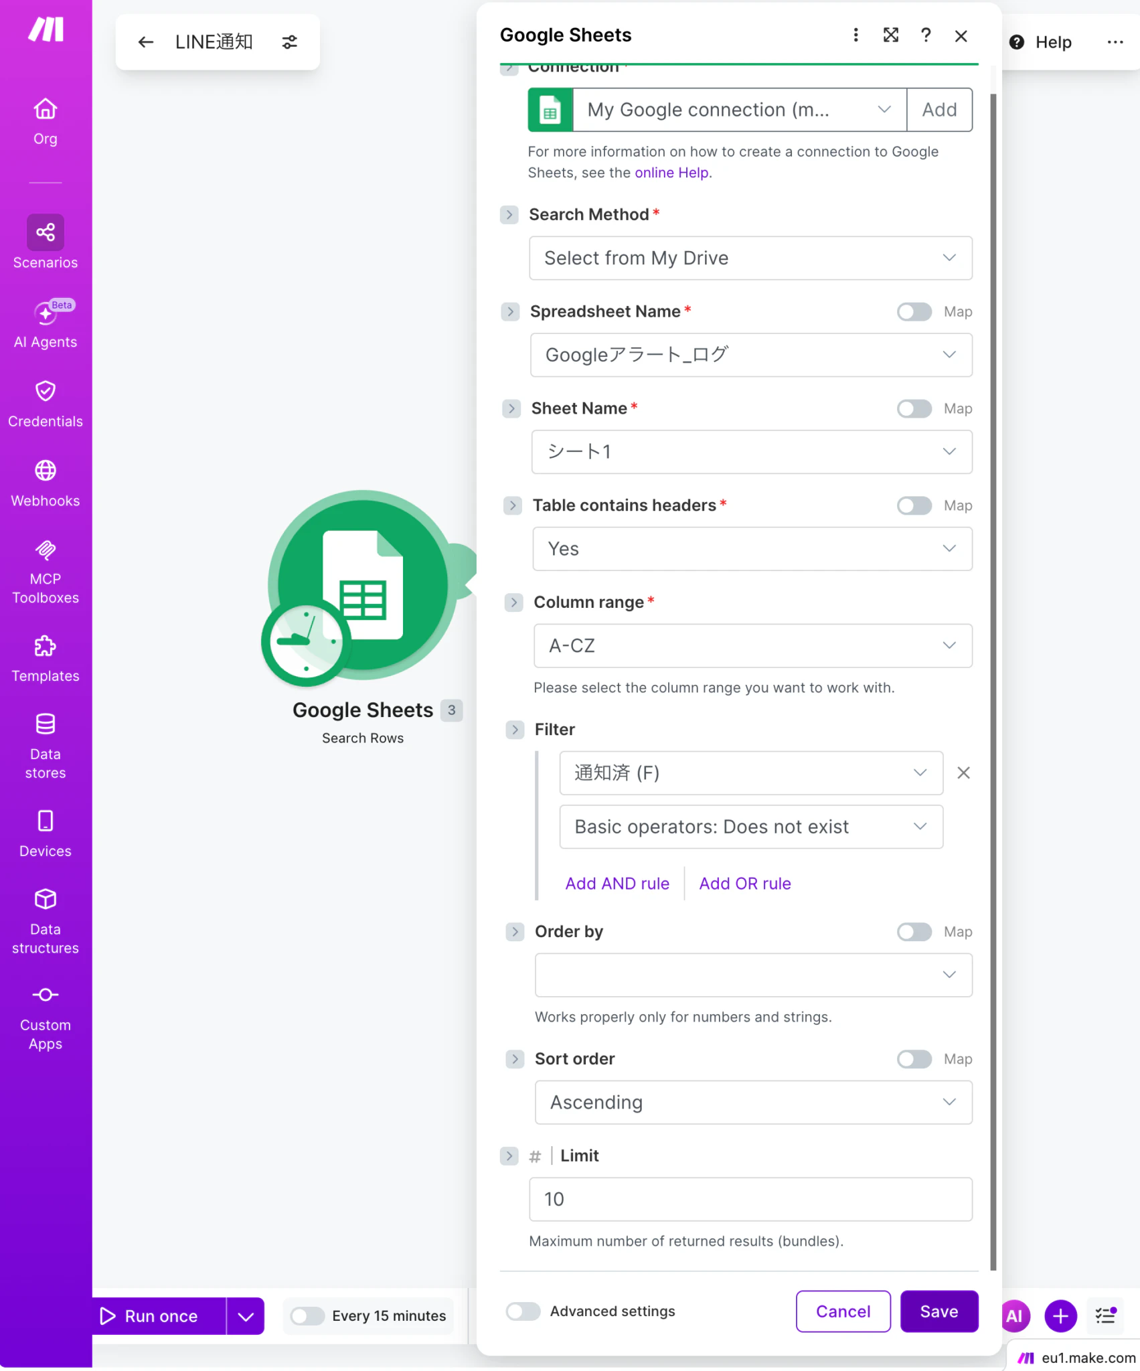The height and width of the screenshot is (1371, 1140).
Task: Open Column range A-CZ dropdown
Action: tap(753, 646)
